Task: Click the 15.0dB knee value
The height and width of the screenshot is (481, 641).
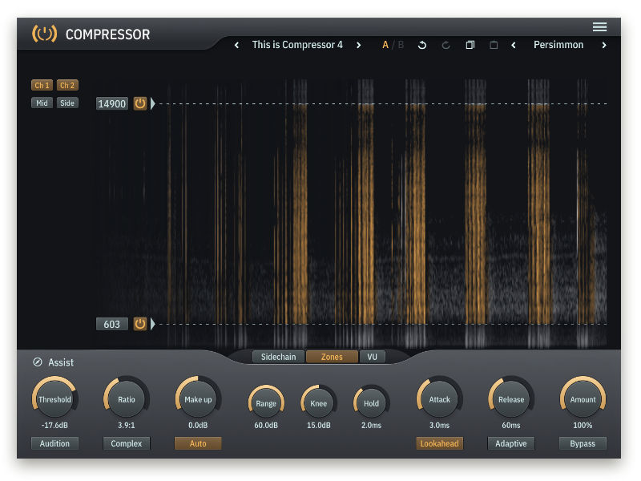Action: [x=318, y=426]
